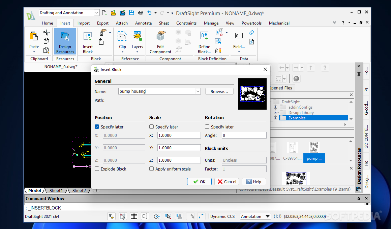The width and height of the screenshot is (391, 229).
Task: Click the Undo arrow icon
Action: coord(149,13)
